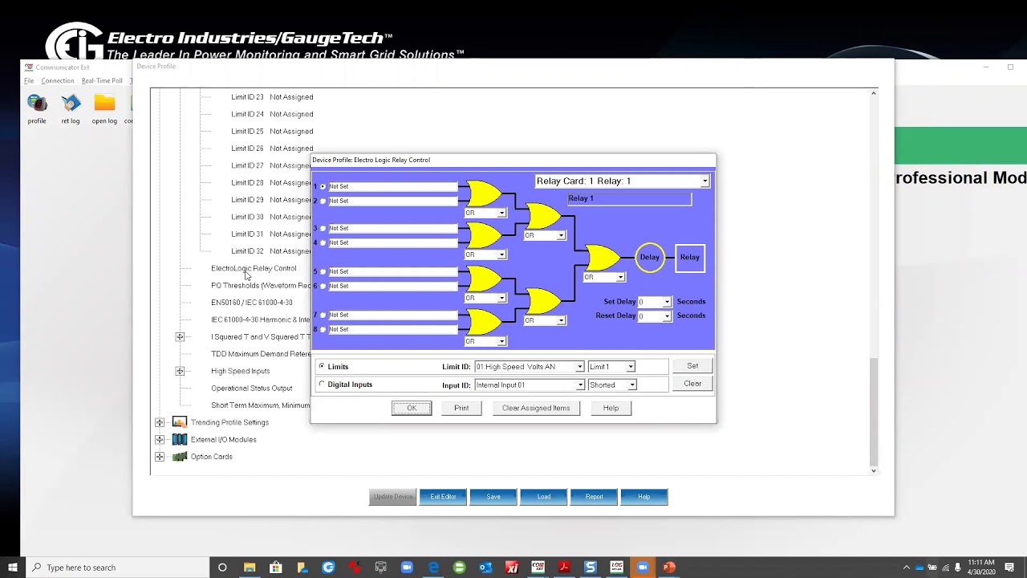Click the open log folder icon

coord(104,103)
